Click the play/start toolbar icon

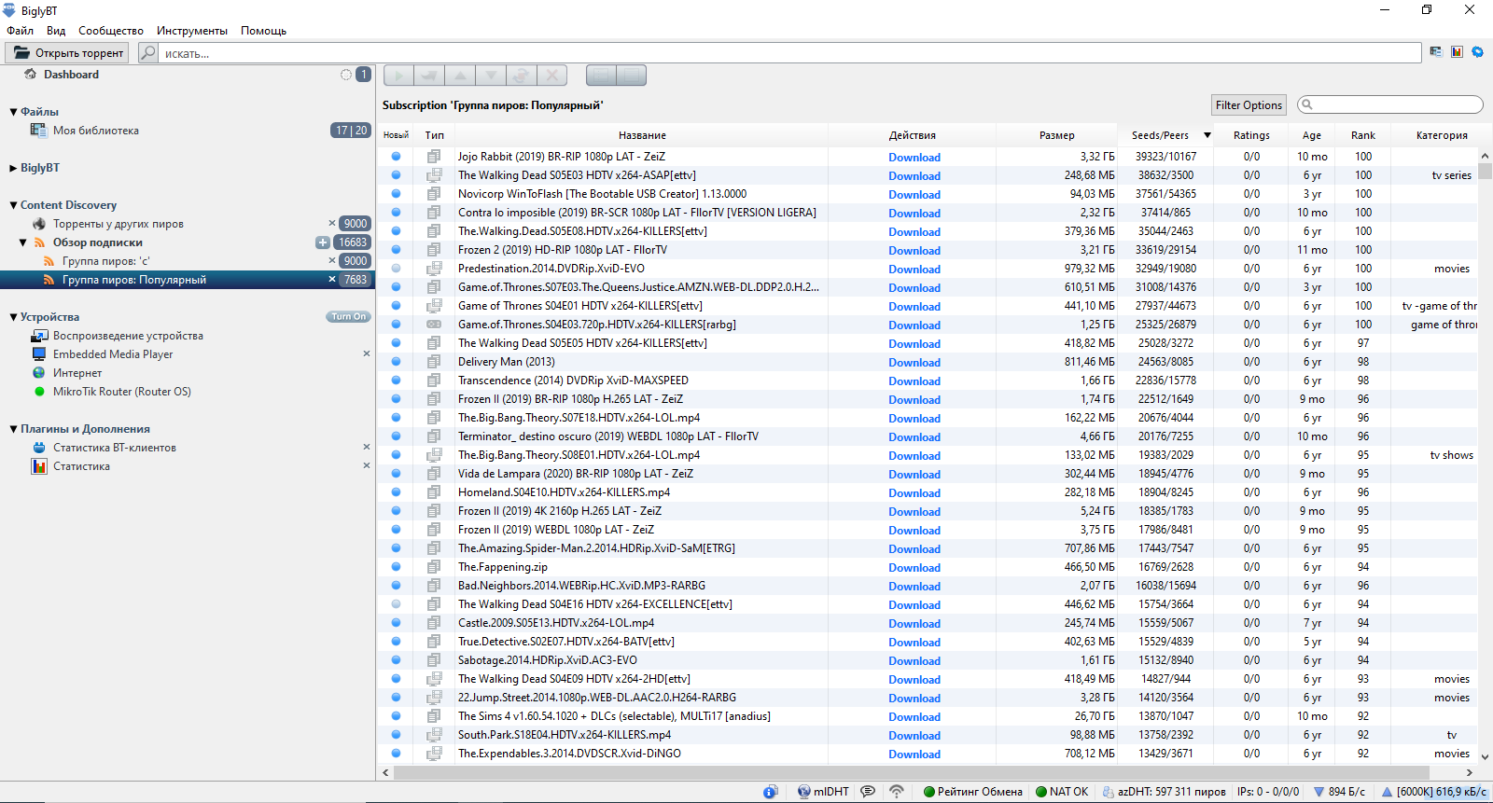[x=398, y=76]
